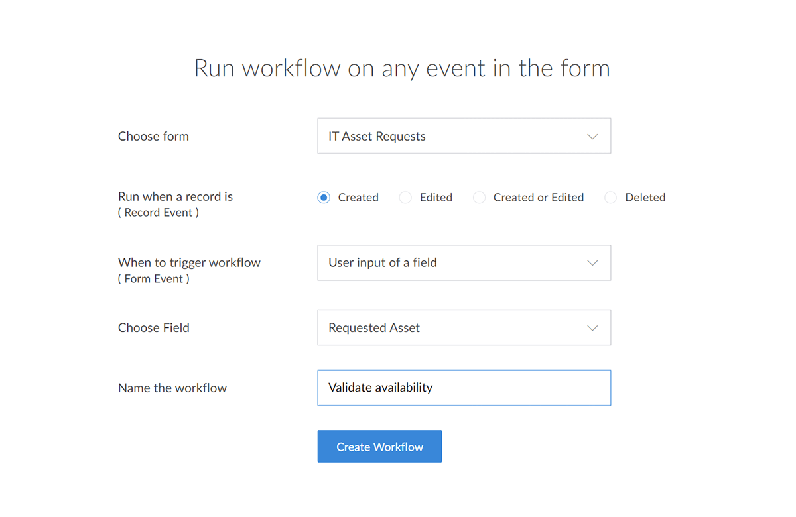Image resolution: width=796 pixels, height=517 pixels.
Task: Click the Run when a record is label
Action: point(175,196)
